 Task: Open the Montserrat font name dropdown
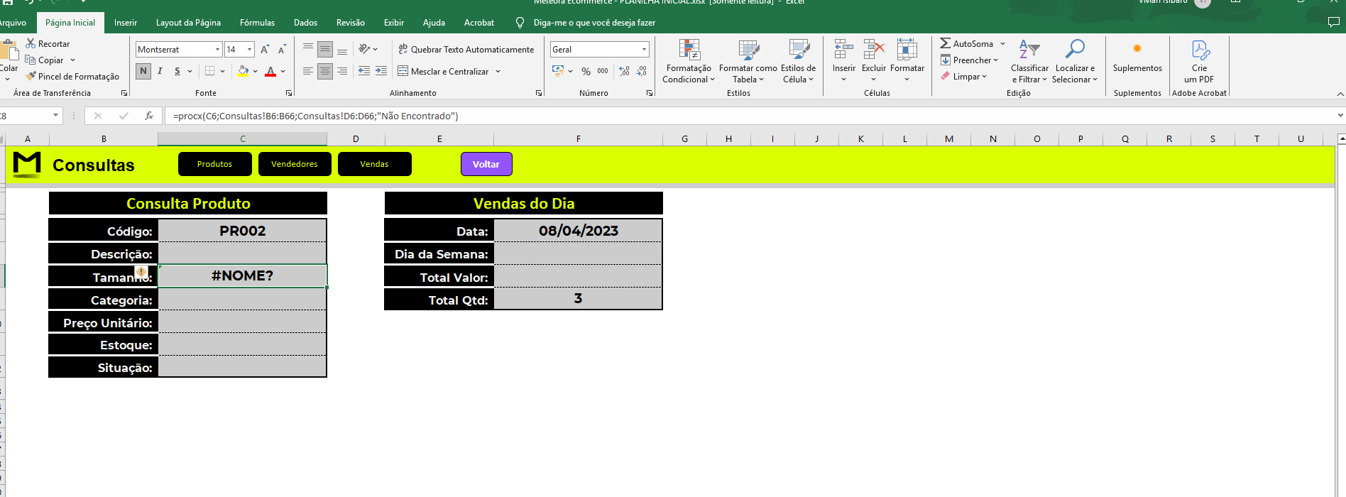click(x=217, y=49)
